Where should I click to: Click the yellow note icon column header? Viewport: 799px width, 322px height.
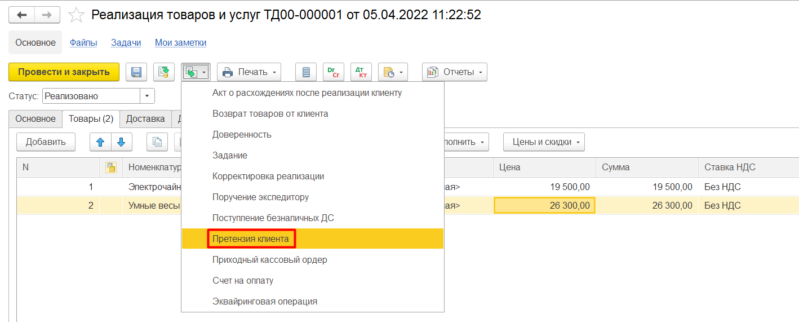click(111, 167)
